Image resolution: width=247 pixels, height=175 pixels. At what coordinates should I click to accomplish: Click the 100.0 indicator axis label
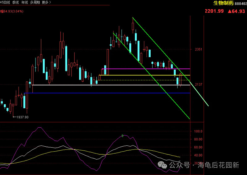[198, 131]
